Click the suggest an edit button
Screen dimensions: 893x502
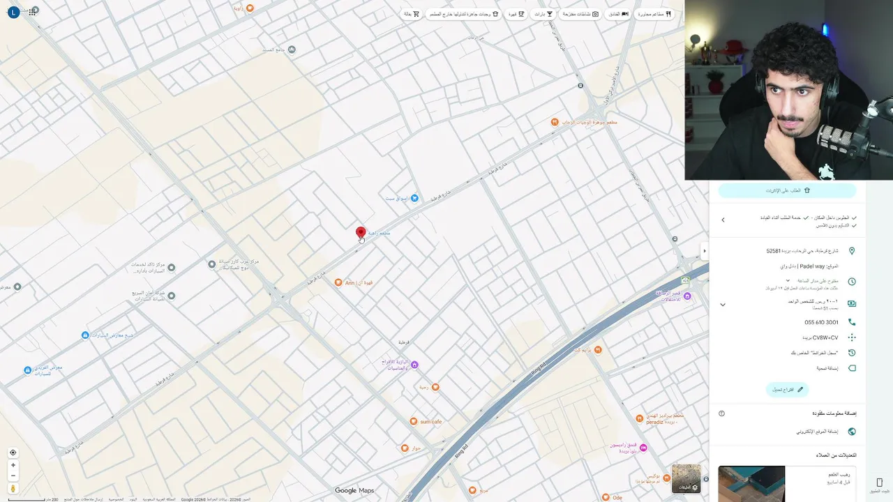pyautogui.click(x=787, y=390)
